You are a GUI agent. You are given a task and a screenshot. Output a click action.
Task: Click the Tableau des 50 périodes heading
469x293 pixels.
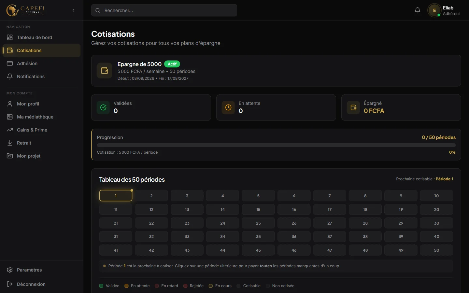(x=132, y=180)
